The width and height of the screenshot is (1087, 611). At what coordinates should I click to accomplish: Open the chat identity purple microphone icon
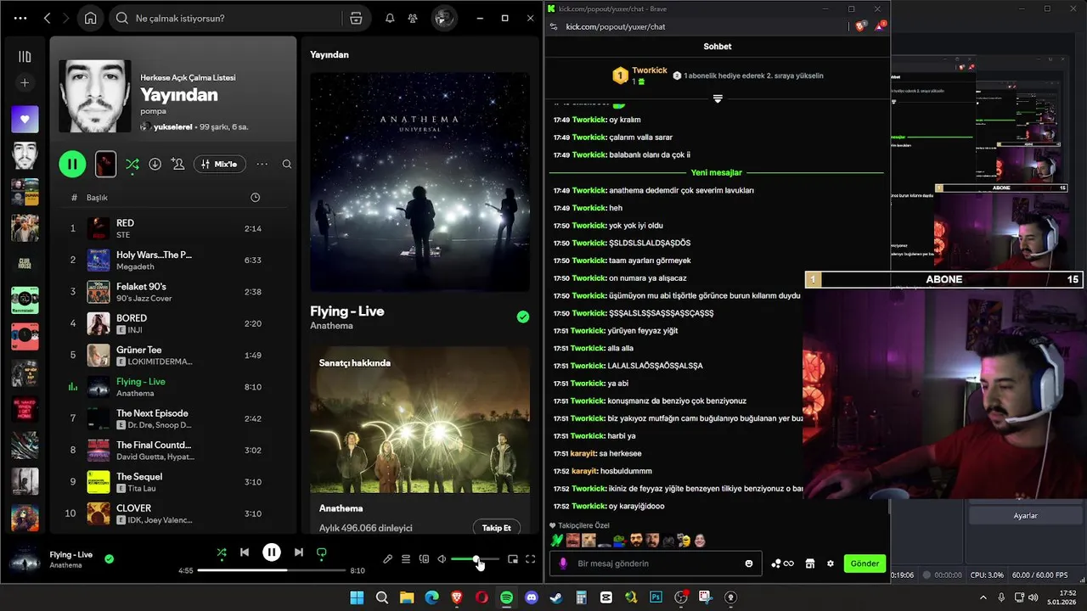click(563, 563)
